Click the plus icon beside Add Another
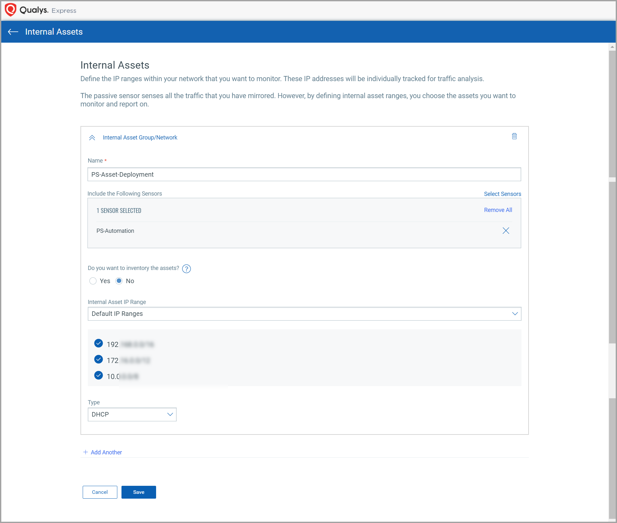This screenshot has width=617, height=523. tap(85, 452)
